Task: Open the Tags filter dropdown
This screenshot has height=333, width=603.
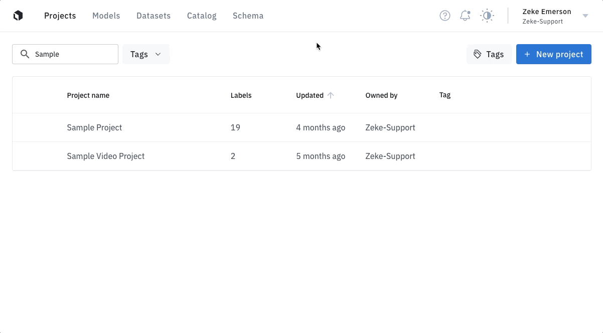Action: (x=145, y=54)
